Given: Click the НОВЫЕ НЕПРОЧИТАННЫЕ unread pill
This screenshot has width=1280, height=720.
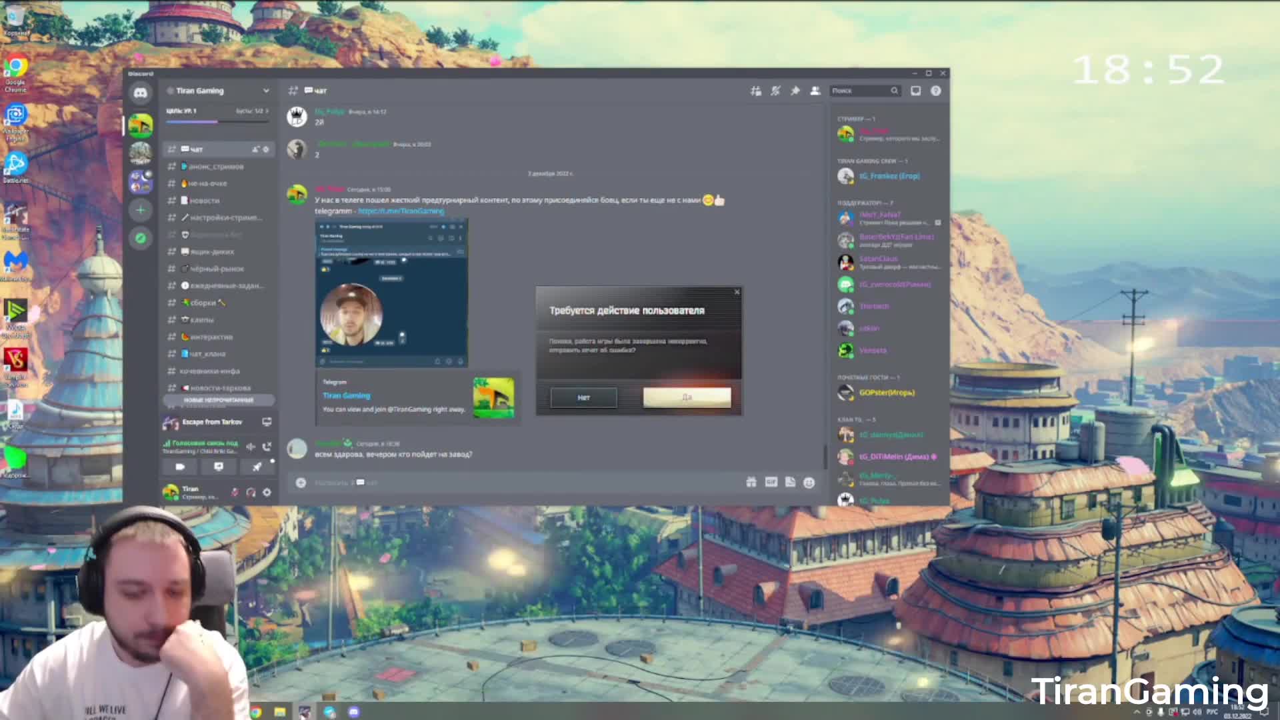Looking at the screenshot, I should pyautogui.click(x=218, y=400).
